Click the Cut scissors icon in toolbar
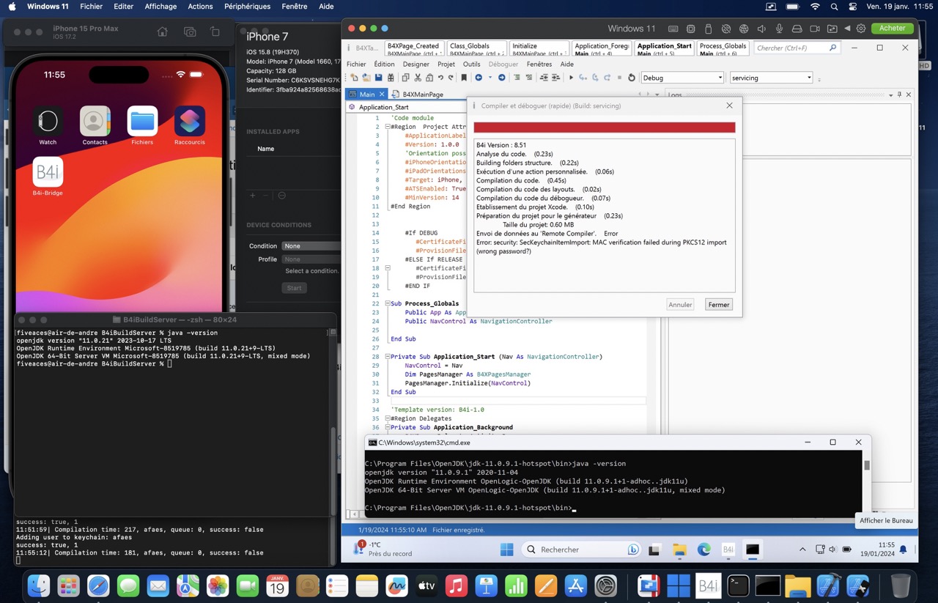Image resolution: width=938 pixels, height=603 pixels. [x=418, y=78]
